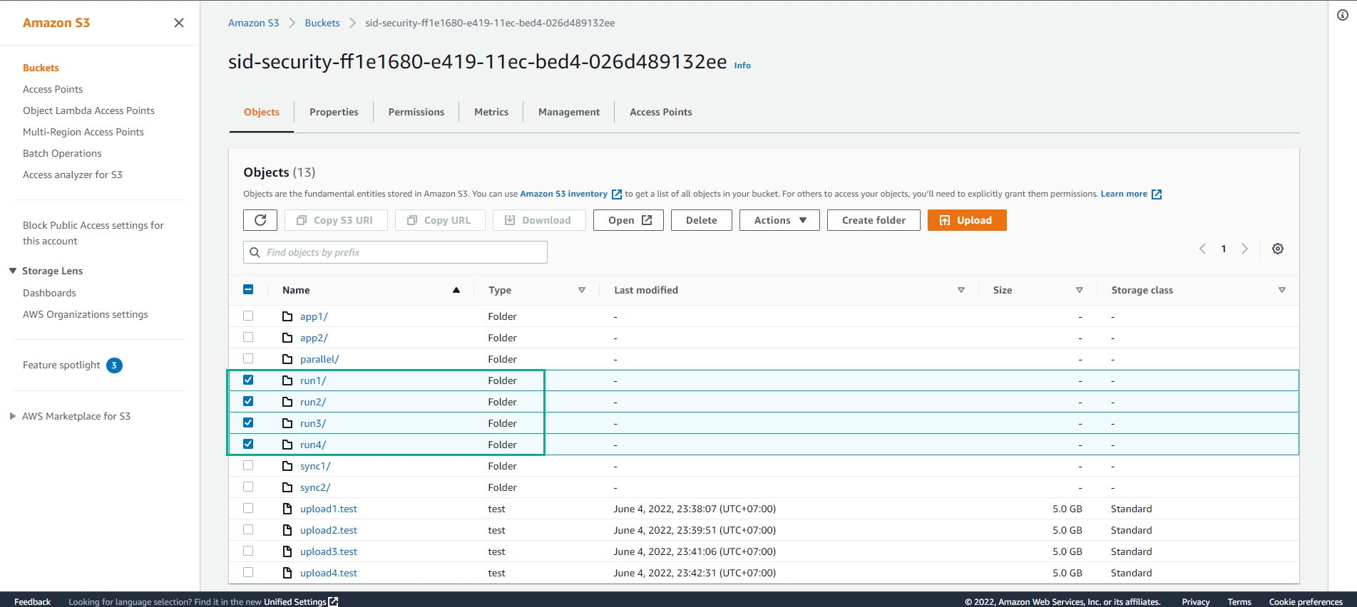Screen dimensions: 1357x607
Task: Open the run4/ folder link
Action: click(313, 445)
